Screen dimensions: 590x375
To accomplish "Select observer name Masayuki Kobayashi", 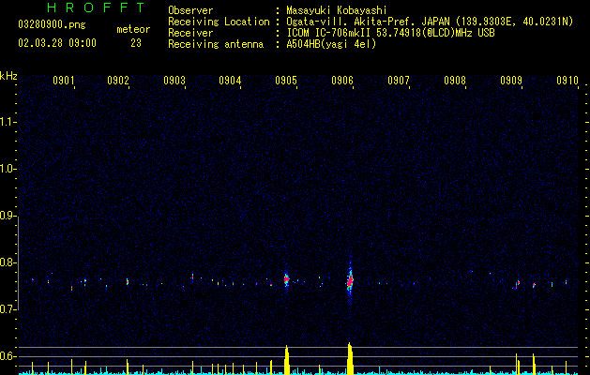I will [337, 10].
